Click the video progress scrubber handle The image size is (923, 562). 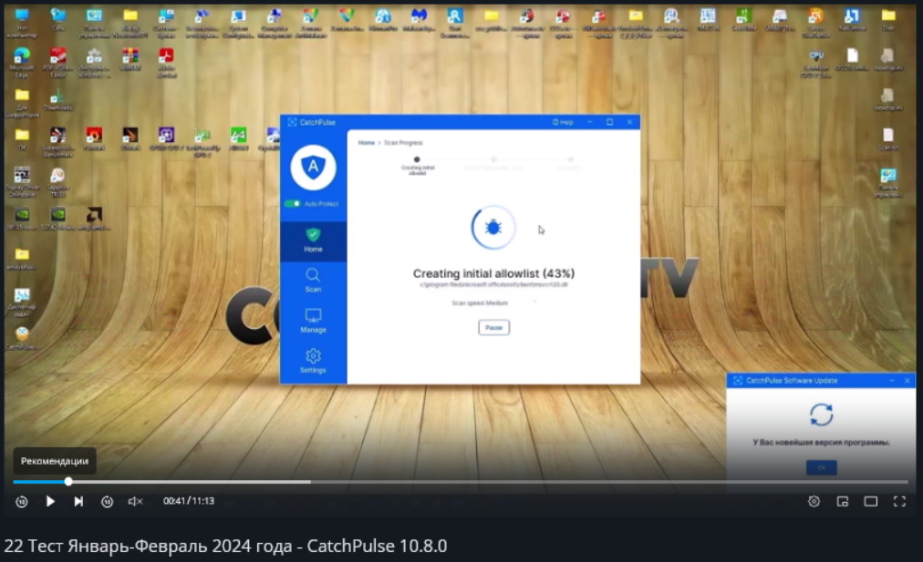(x=68, y=482)
